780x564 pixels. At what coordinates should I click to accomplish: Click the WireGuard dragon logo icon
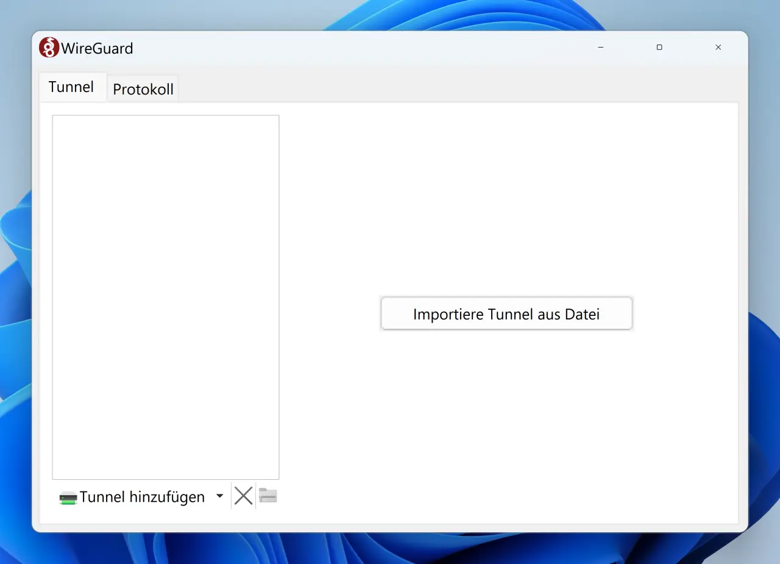49,48
